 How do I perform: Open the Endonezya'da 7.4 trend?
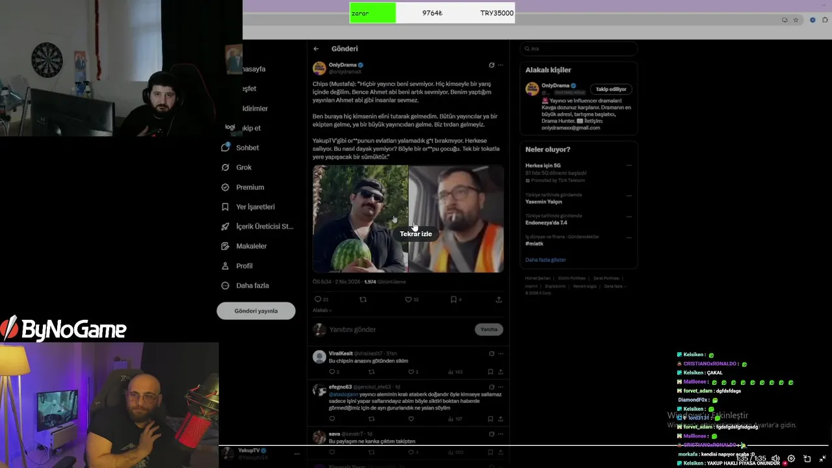tap(546, 222)
